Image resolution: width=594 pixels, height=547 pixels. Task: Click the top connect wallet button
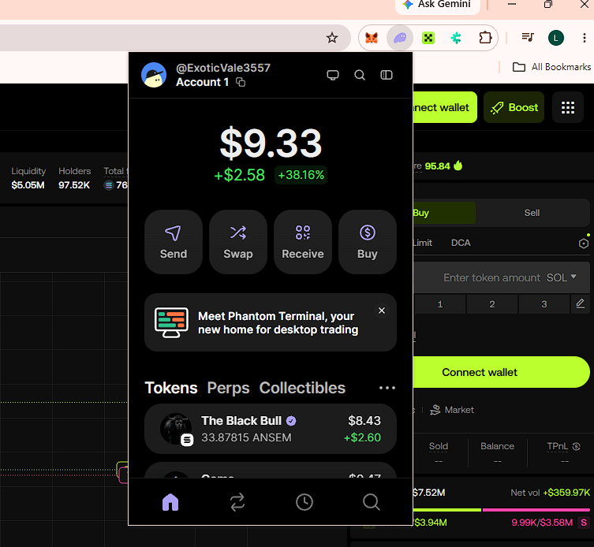(444, 107)
